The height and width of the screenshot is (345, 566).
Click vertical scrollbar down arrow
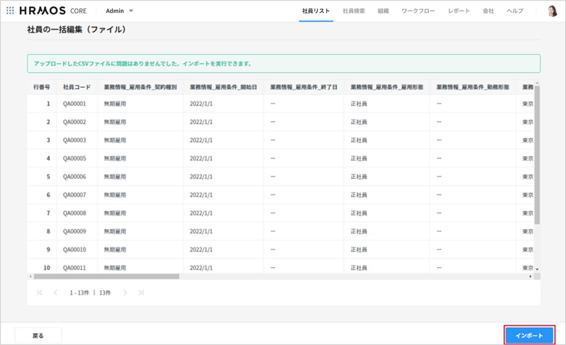[x=537, y=269]
